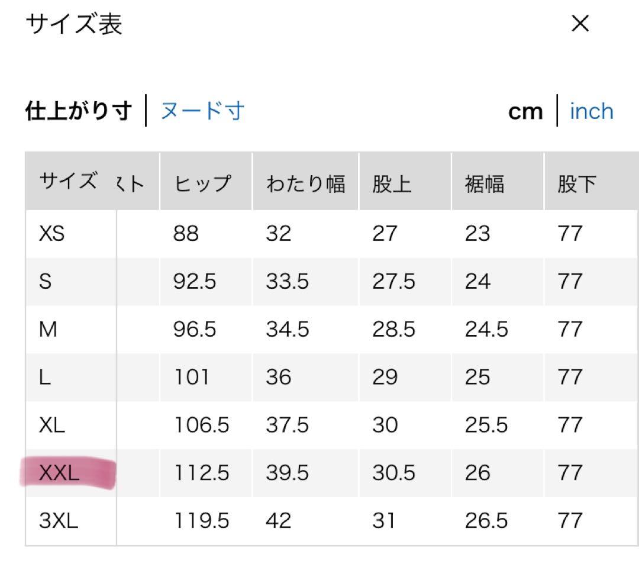
Task: Select the M size row label
Action: [x=48, y=329]
